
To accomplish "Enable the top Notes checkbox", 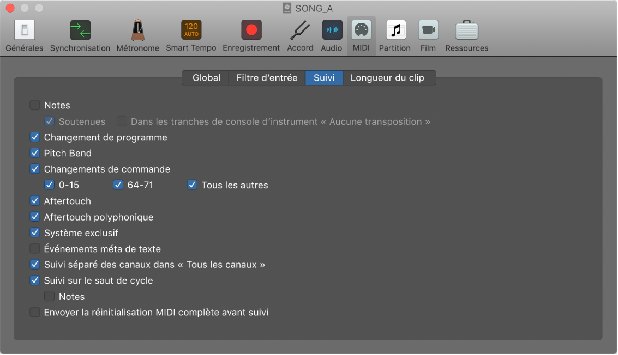I will click(35, 105).
